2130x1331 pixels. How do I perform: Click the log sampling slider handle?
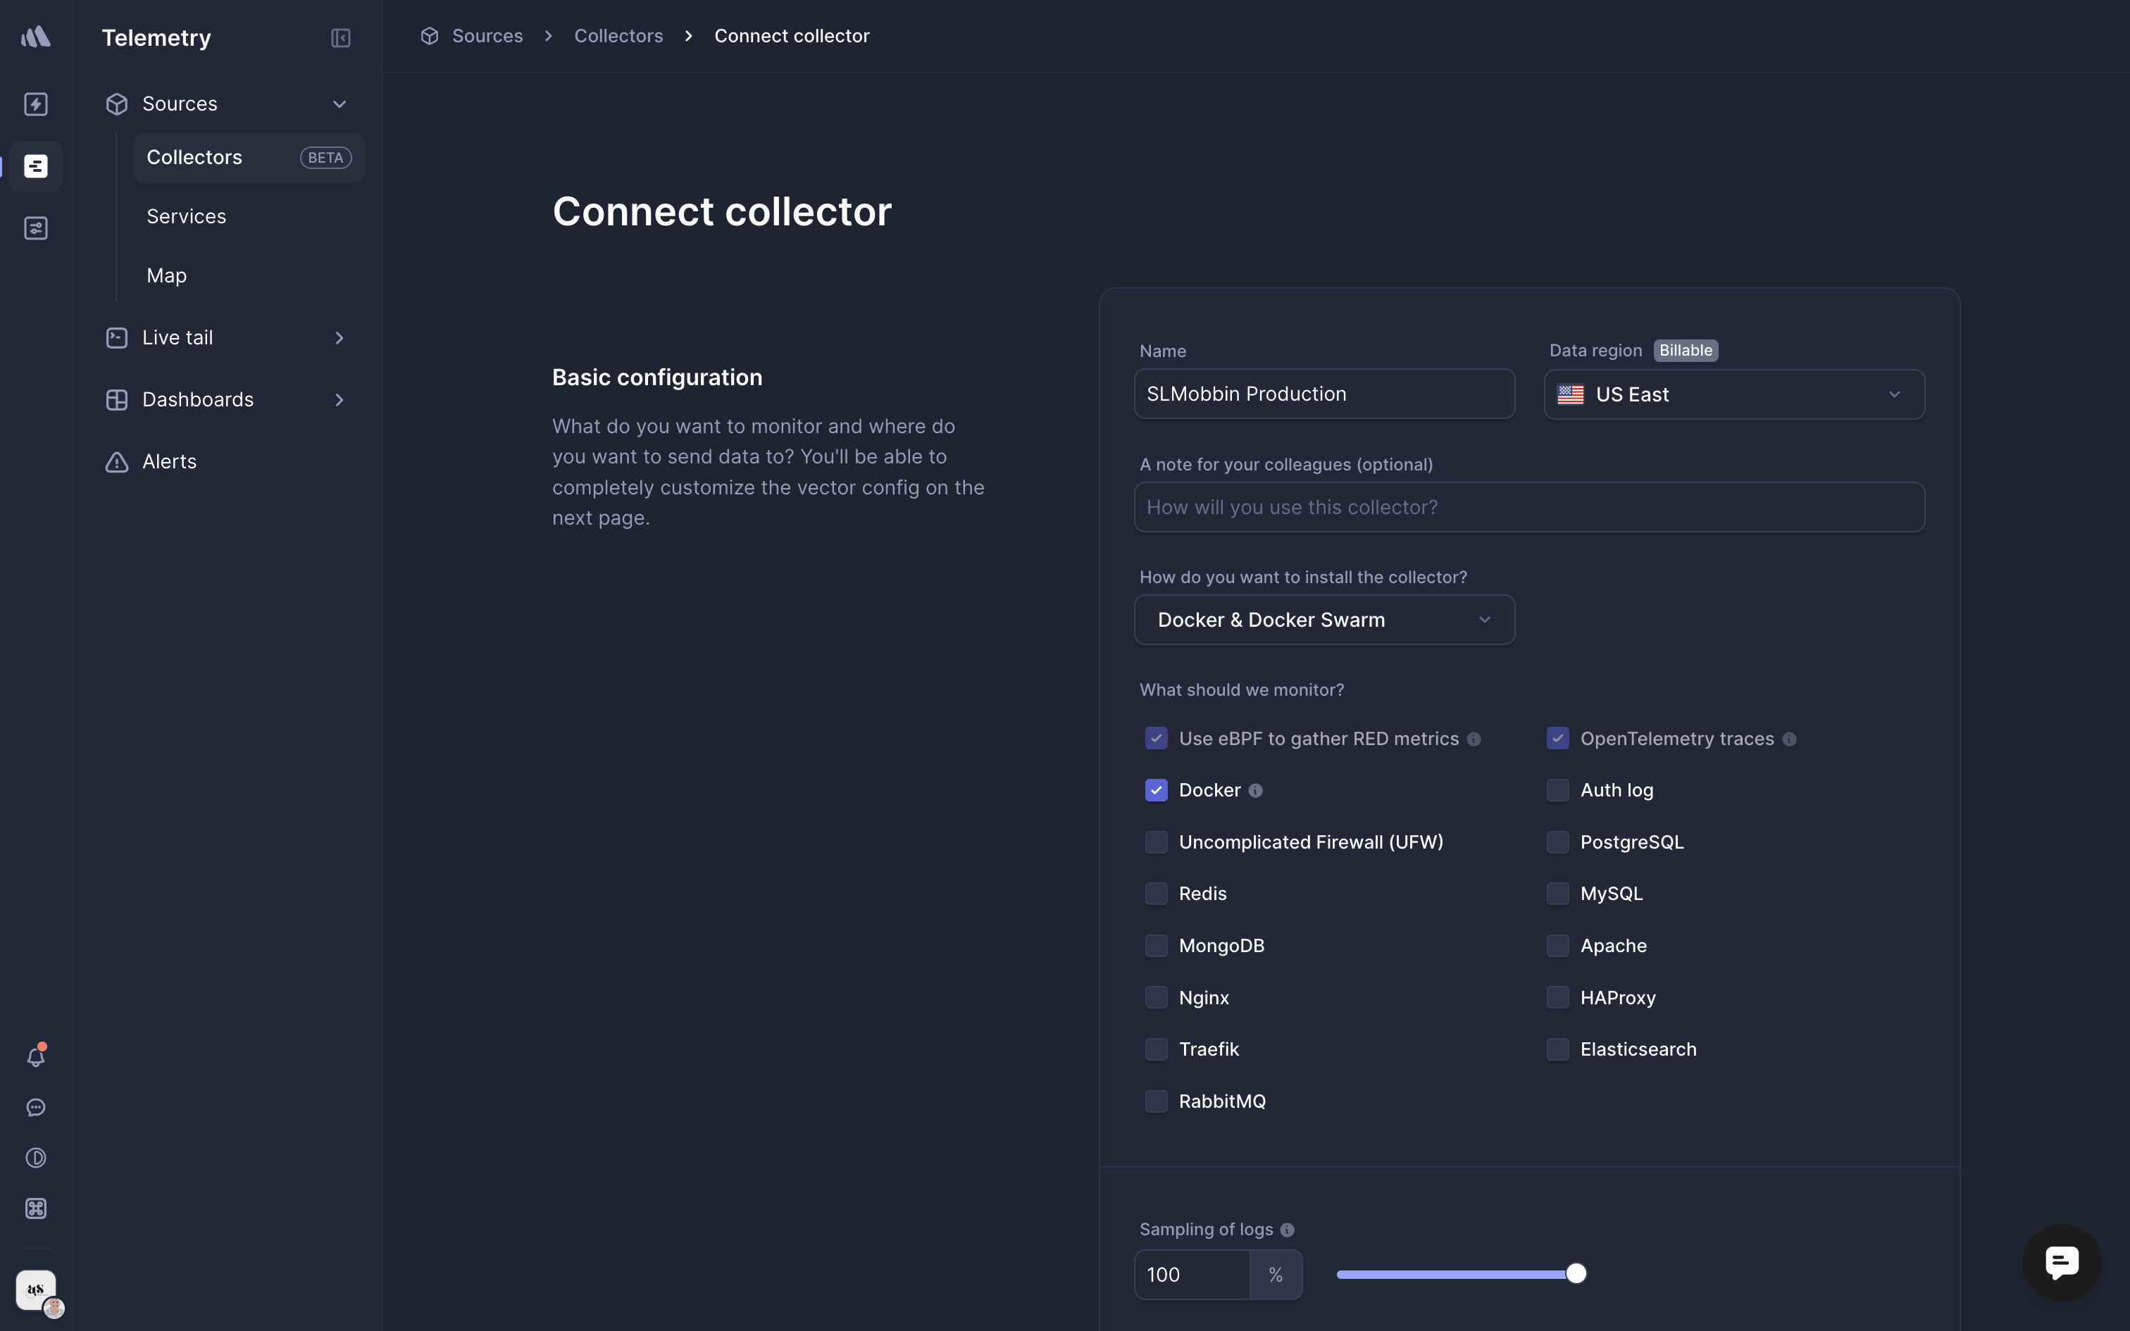click(1576, 1274)
